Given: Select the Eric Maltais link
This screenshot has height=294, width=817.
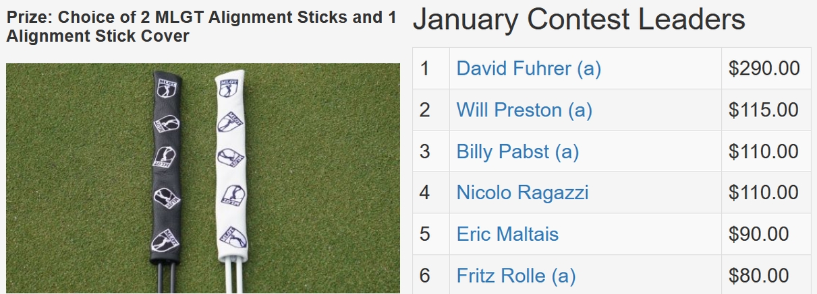Looking at the screenshot, I should tap(507, 234).
